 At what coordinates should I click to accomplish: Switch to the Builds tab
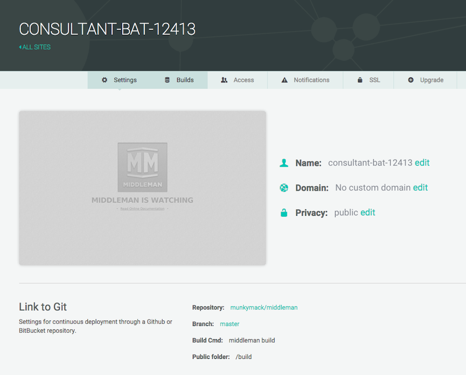pos(179,80)
